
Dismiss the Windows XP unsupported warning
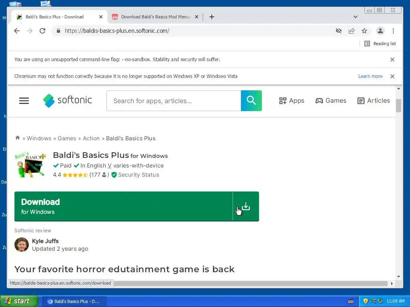point(392,76)
